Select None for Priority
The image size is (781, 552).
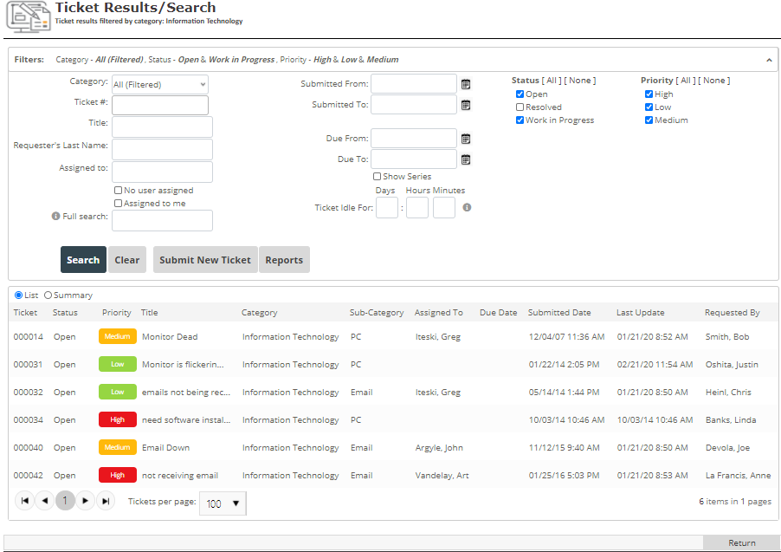(x=713, y=81)
